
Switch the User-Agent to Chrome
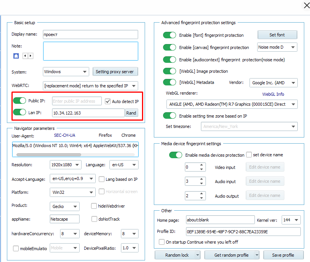[128, 135]
